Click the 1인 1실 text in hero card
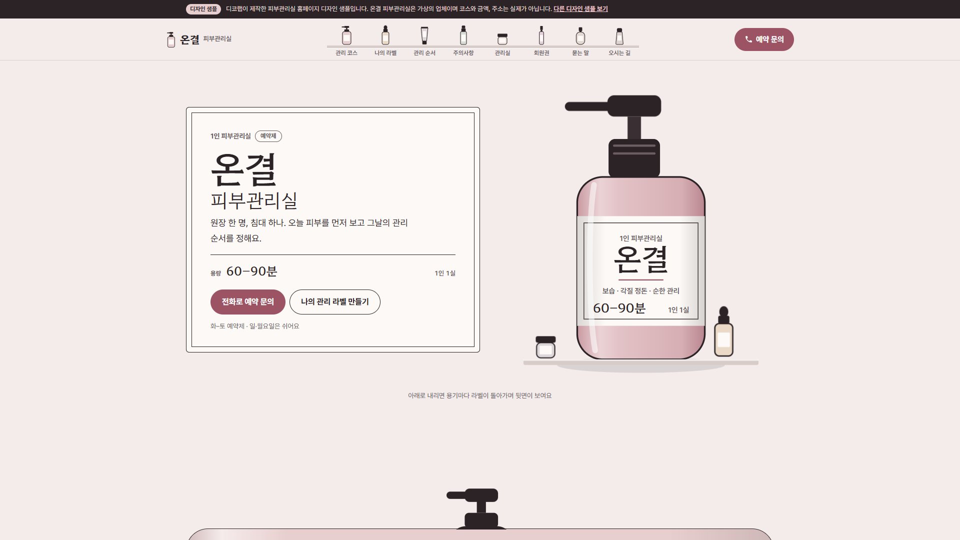960x540 pixels. point(445,273)
